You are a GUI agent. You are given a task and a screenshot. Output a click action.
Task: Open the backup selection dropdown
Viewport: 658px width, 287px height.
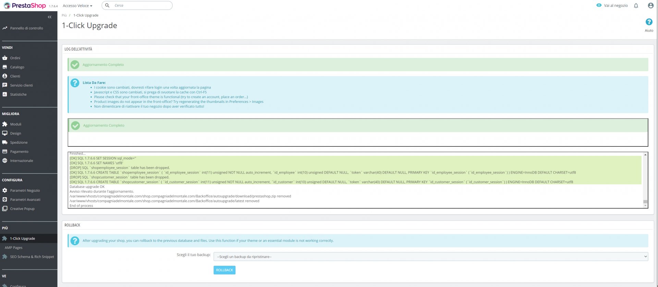[431, 256]
